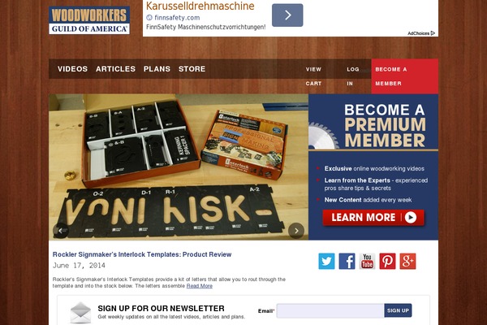Screen dimensions: 487x325
Task: Click the red Become a Member button
Action: [405, 76]
